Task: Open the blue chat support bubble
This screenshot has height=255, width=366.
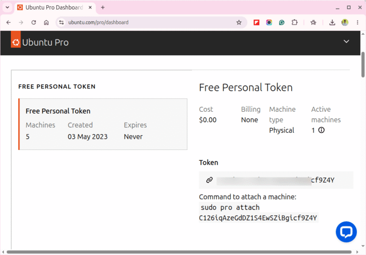Action: [x=346, y=232]
